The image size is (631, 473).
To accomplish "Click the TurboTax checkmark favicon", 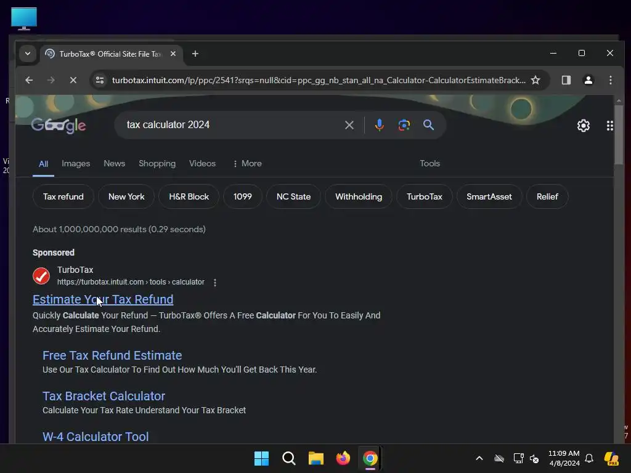I will click(x=41, y=276).
